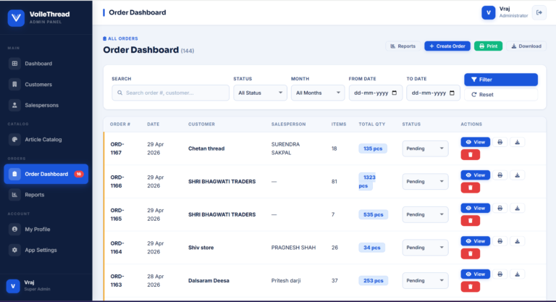Open the All Status filter dropdown

tap(260, 93)
